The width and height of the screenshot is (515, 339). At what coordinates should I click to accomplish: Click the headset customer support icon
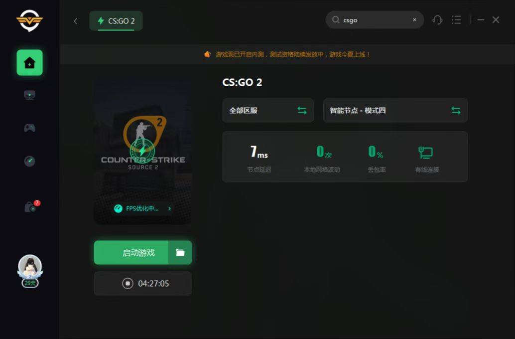[x=437, y=20]
